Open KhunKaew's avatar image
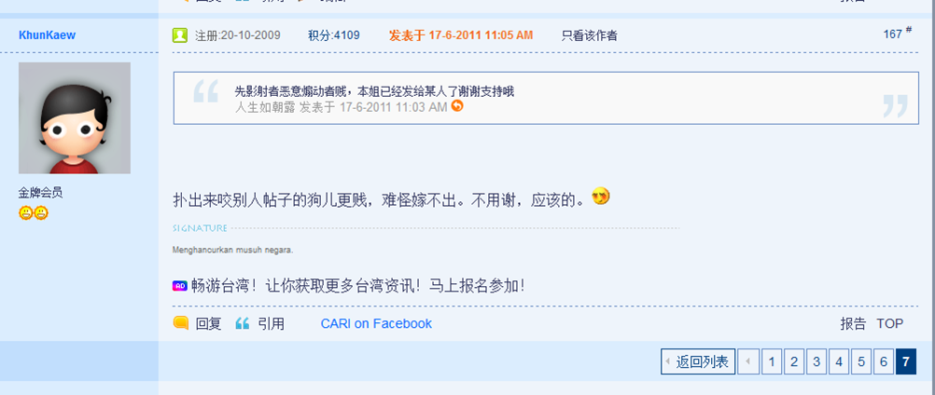Viewport: 935px width, 395px height. [75, 117]
